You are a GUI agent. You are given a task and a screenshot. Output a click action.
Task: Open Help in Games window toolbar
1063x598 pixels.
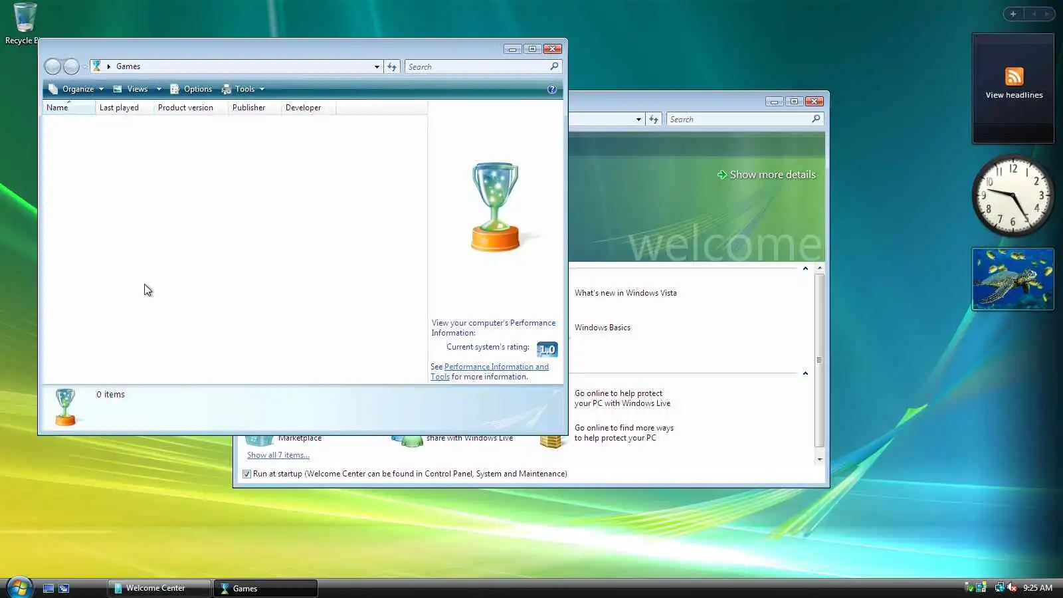pyautogui.click(x=551, y=89)
